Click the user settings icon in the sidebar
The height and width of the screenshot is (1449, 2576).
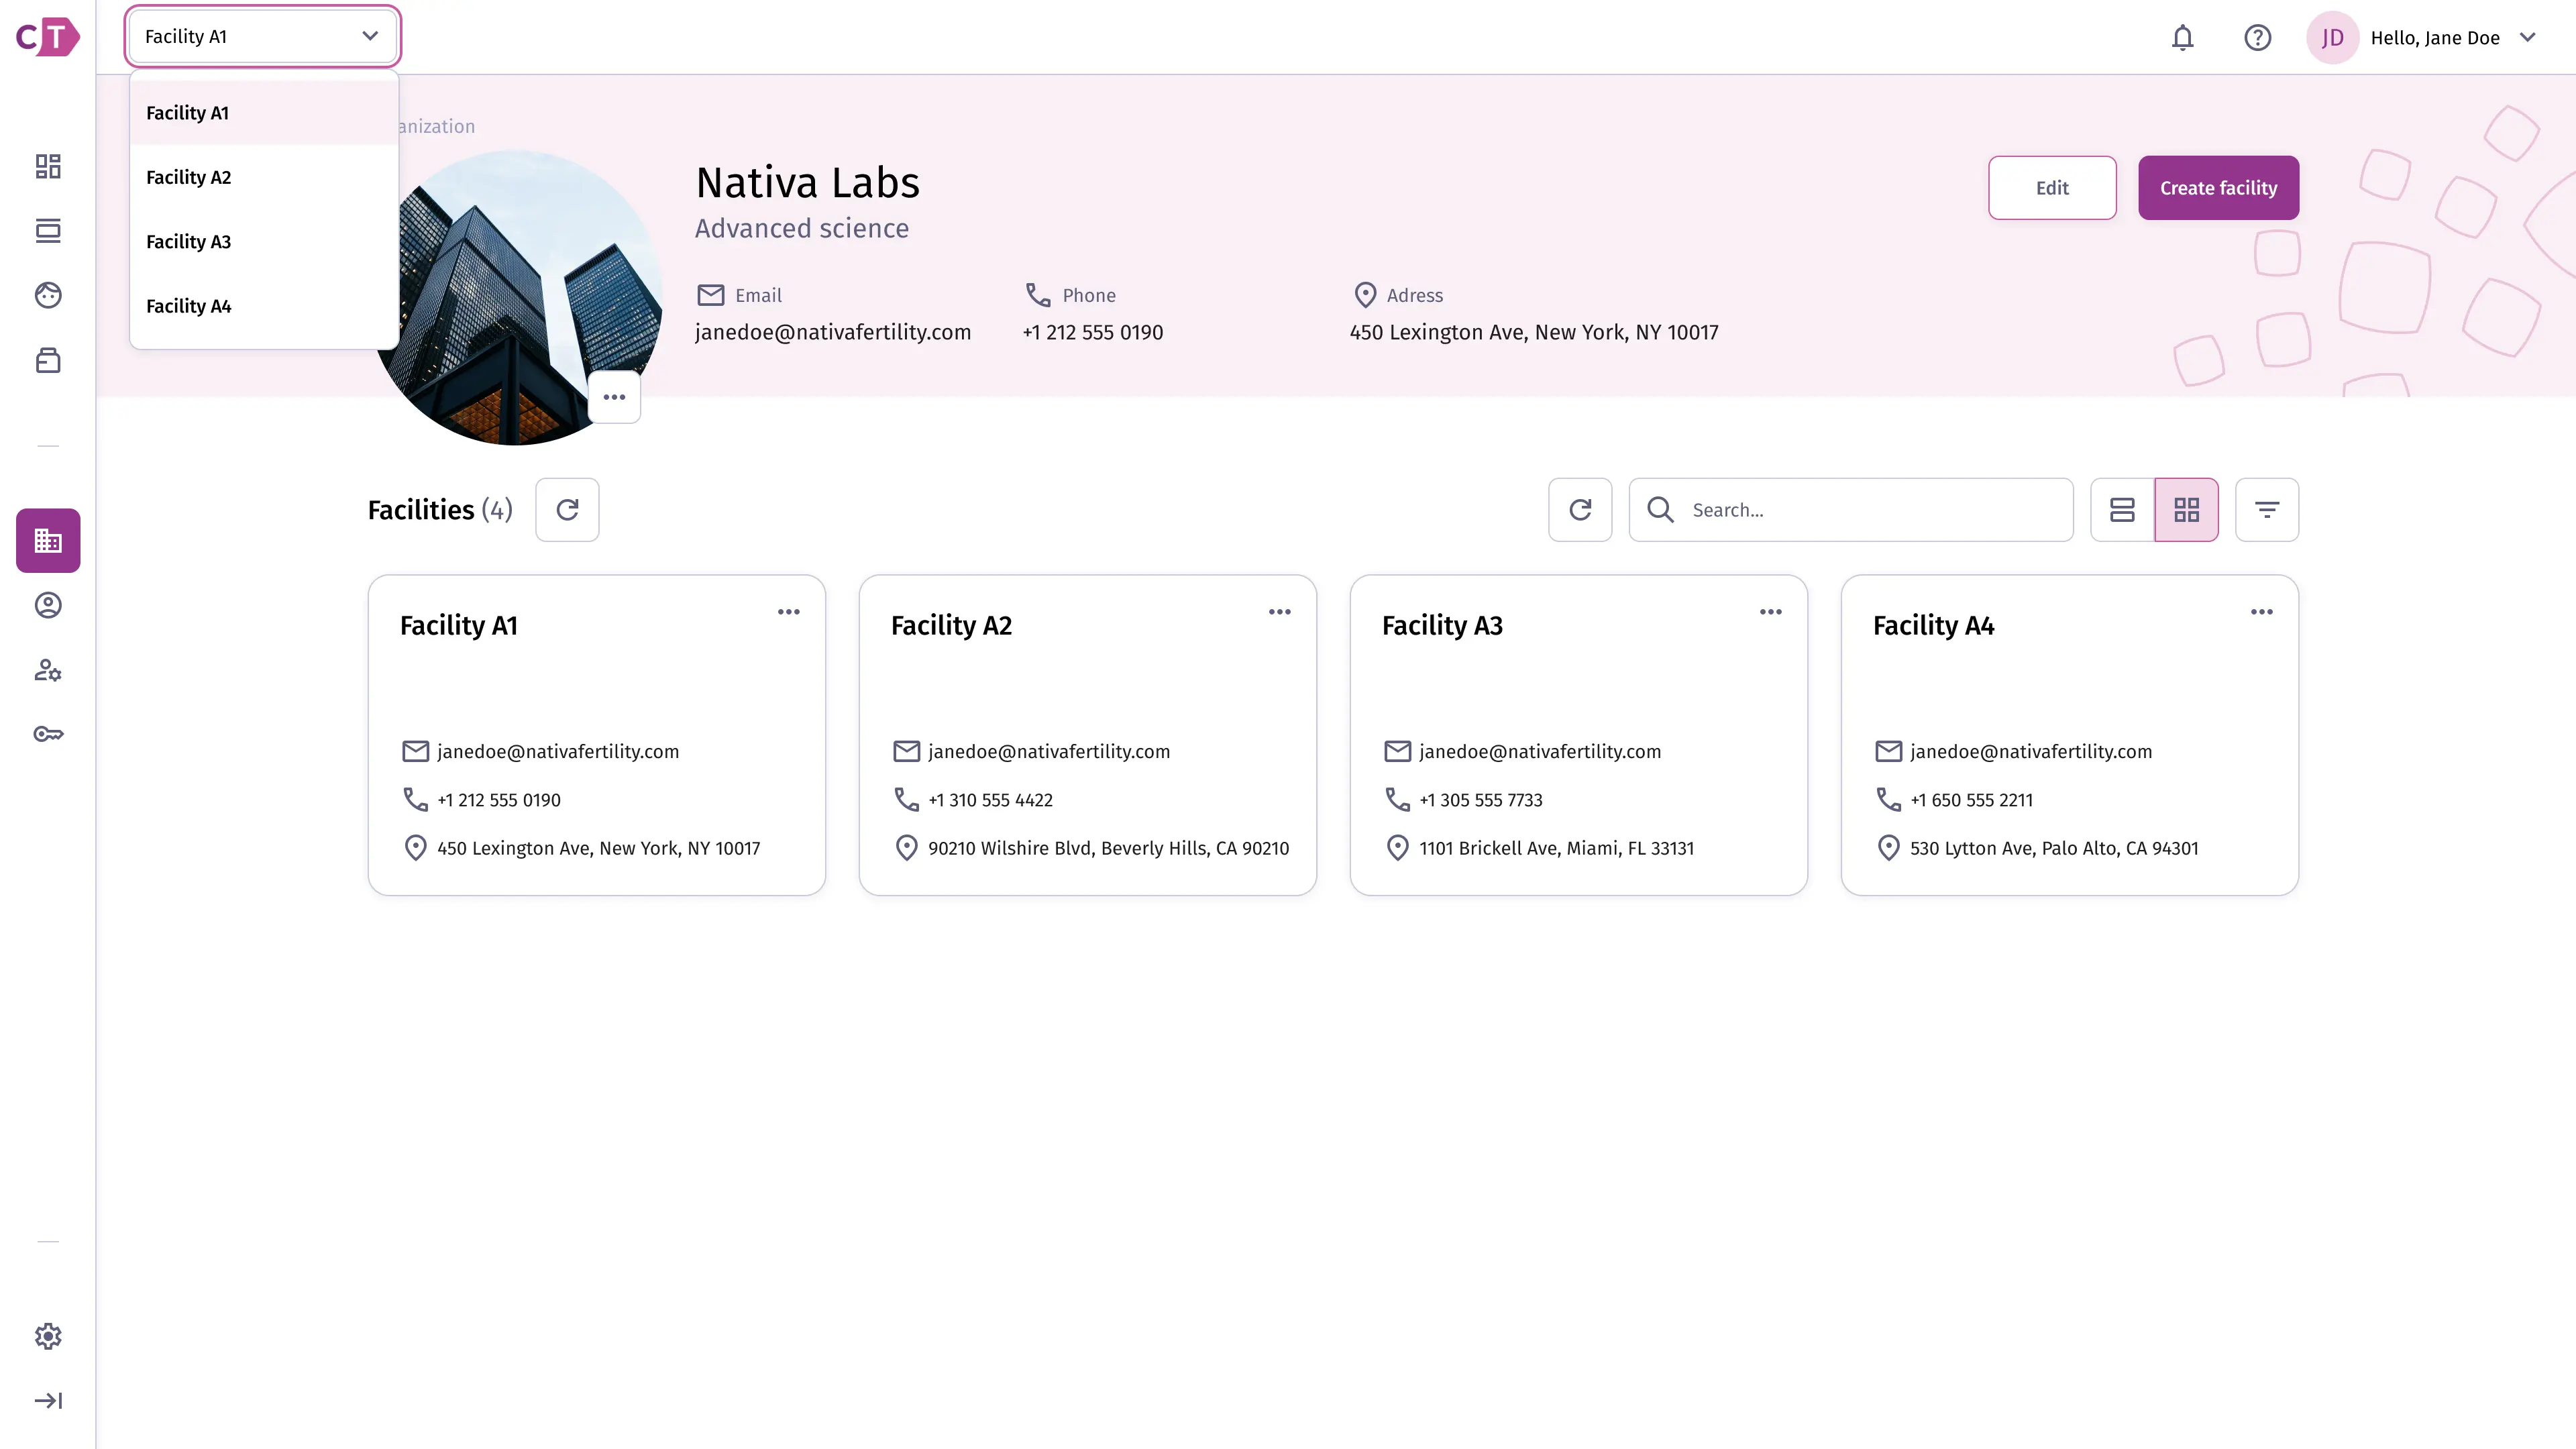(x=48, y=670)
